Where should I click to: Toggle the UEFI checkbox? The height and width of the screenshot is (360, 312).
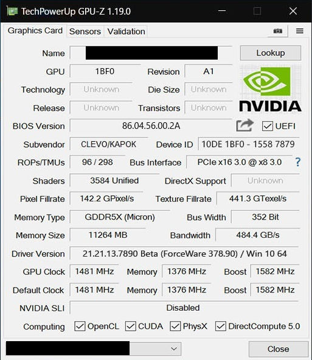click(267, 126)
